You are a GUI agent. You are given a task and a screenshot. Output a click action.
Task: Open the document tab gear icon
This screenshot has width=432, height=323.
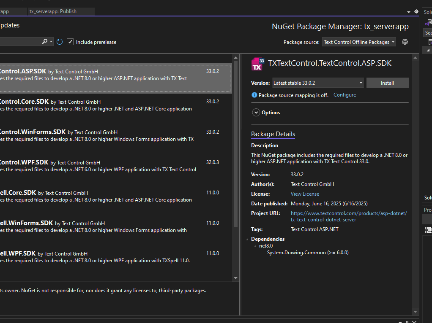[416, 12]
